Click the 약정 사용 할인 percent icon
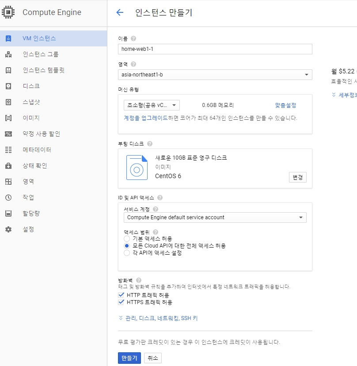The image size is (357, 366). tap(8, 134)
